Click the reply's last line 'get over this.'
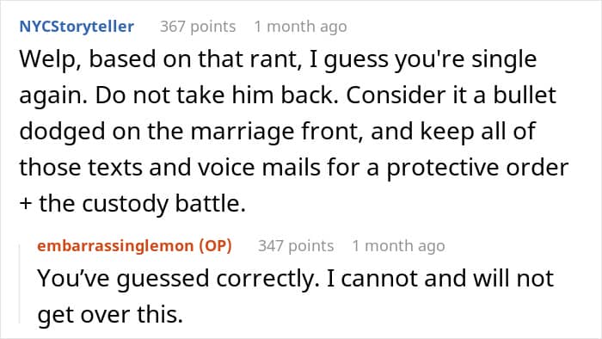This screenshot has height=339, width=602. (110, 315)
